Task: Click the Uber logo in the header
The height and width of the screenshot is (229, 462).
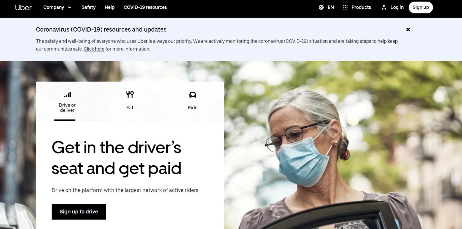Action: pos(23,7)
